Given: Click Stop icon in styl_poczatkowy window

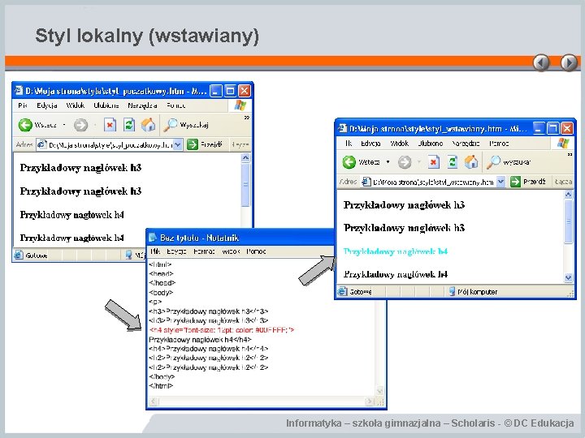Looking at the screenshot, I should point(110,125).
